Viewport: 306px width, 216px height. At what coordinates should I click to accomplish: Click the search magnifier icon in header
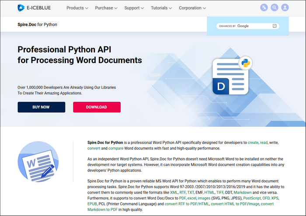click(275, 8)
